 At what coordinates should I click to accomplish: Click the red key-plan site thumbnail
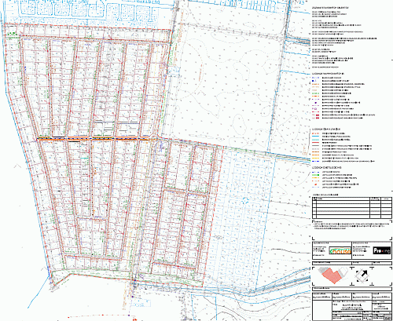332,275
